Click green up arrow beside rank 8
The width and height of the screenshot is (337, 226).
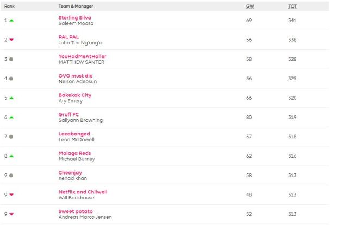tap(11, 156)
